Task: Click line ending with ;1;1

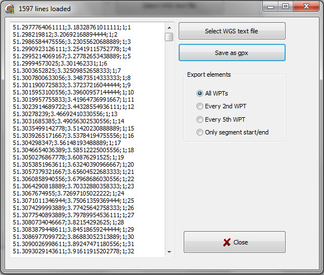Action: click(72, 27)
